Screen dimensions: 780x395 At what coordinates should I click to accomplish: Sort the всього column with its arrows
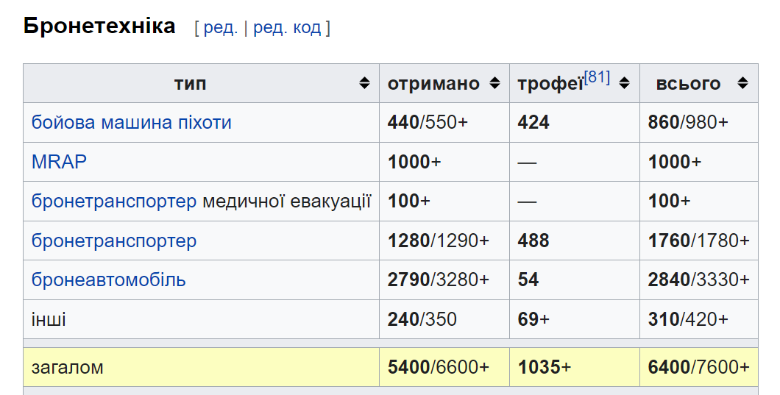tap(742, 83)
